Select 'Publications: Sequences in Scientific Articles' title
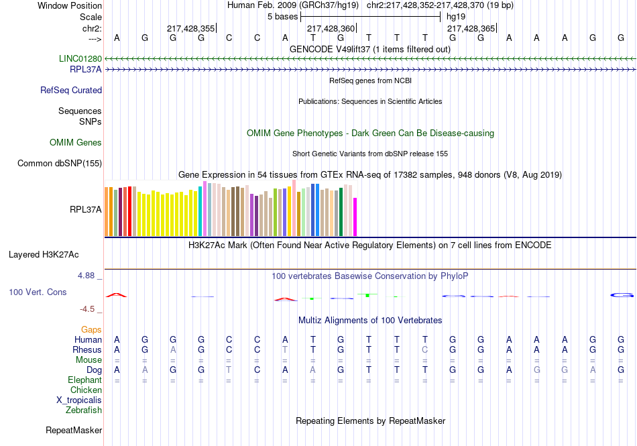The height and width of the screenshot is (446, 637). click(x=370, y=101)
